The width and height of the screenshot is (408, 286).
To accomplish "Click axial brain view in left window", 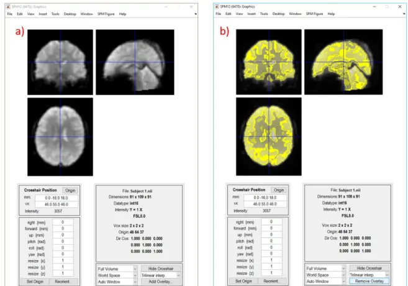I will pos(60,137).
